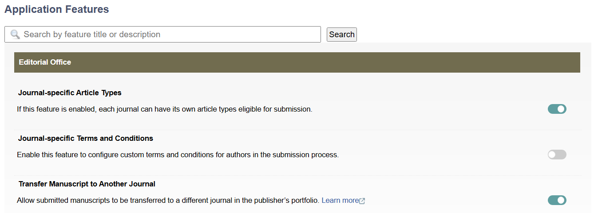Open the Learn more link
Viewport: 594px width, 213px height.
pos(340,201)
